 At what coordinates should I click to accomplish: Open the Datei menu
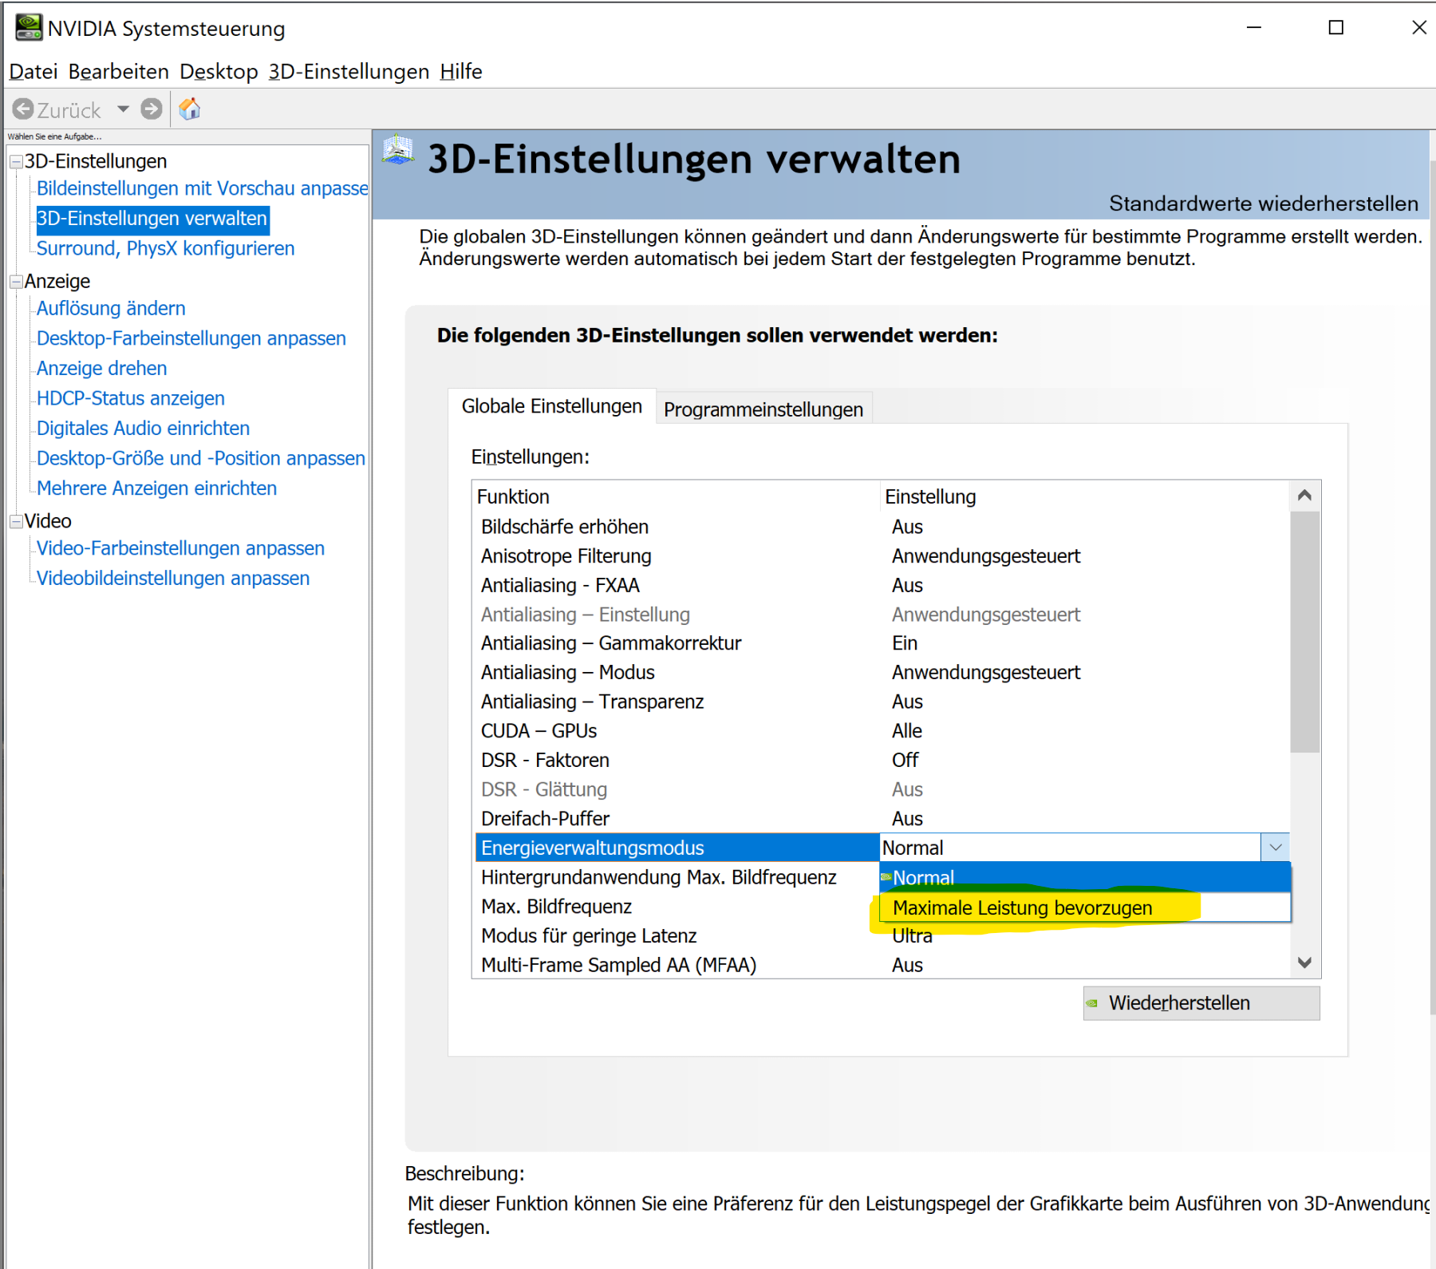pyautogui.click(x=34, y=72)
